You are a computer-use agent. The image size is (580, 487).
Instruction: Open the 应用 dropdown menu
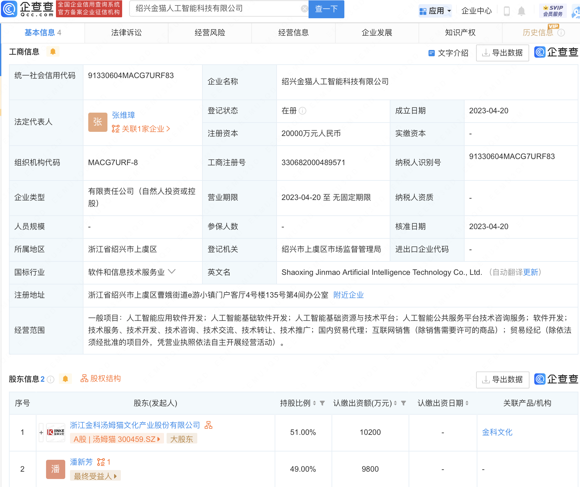(435, 11)
